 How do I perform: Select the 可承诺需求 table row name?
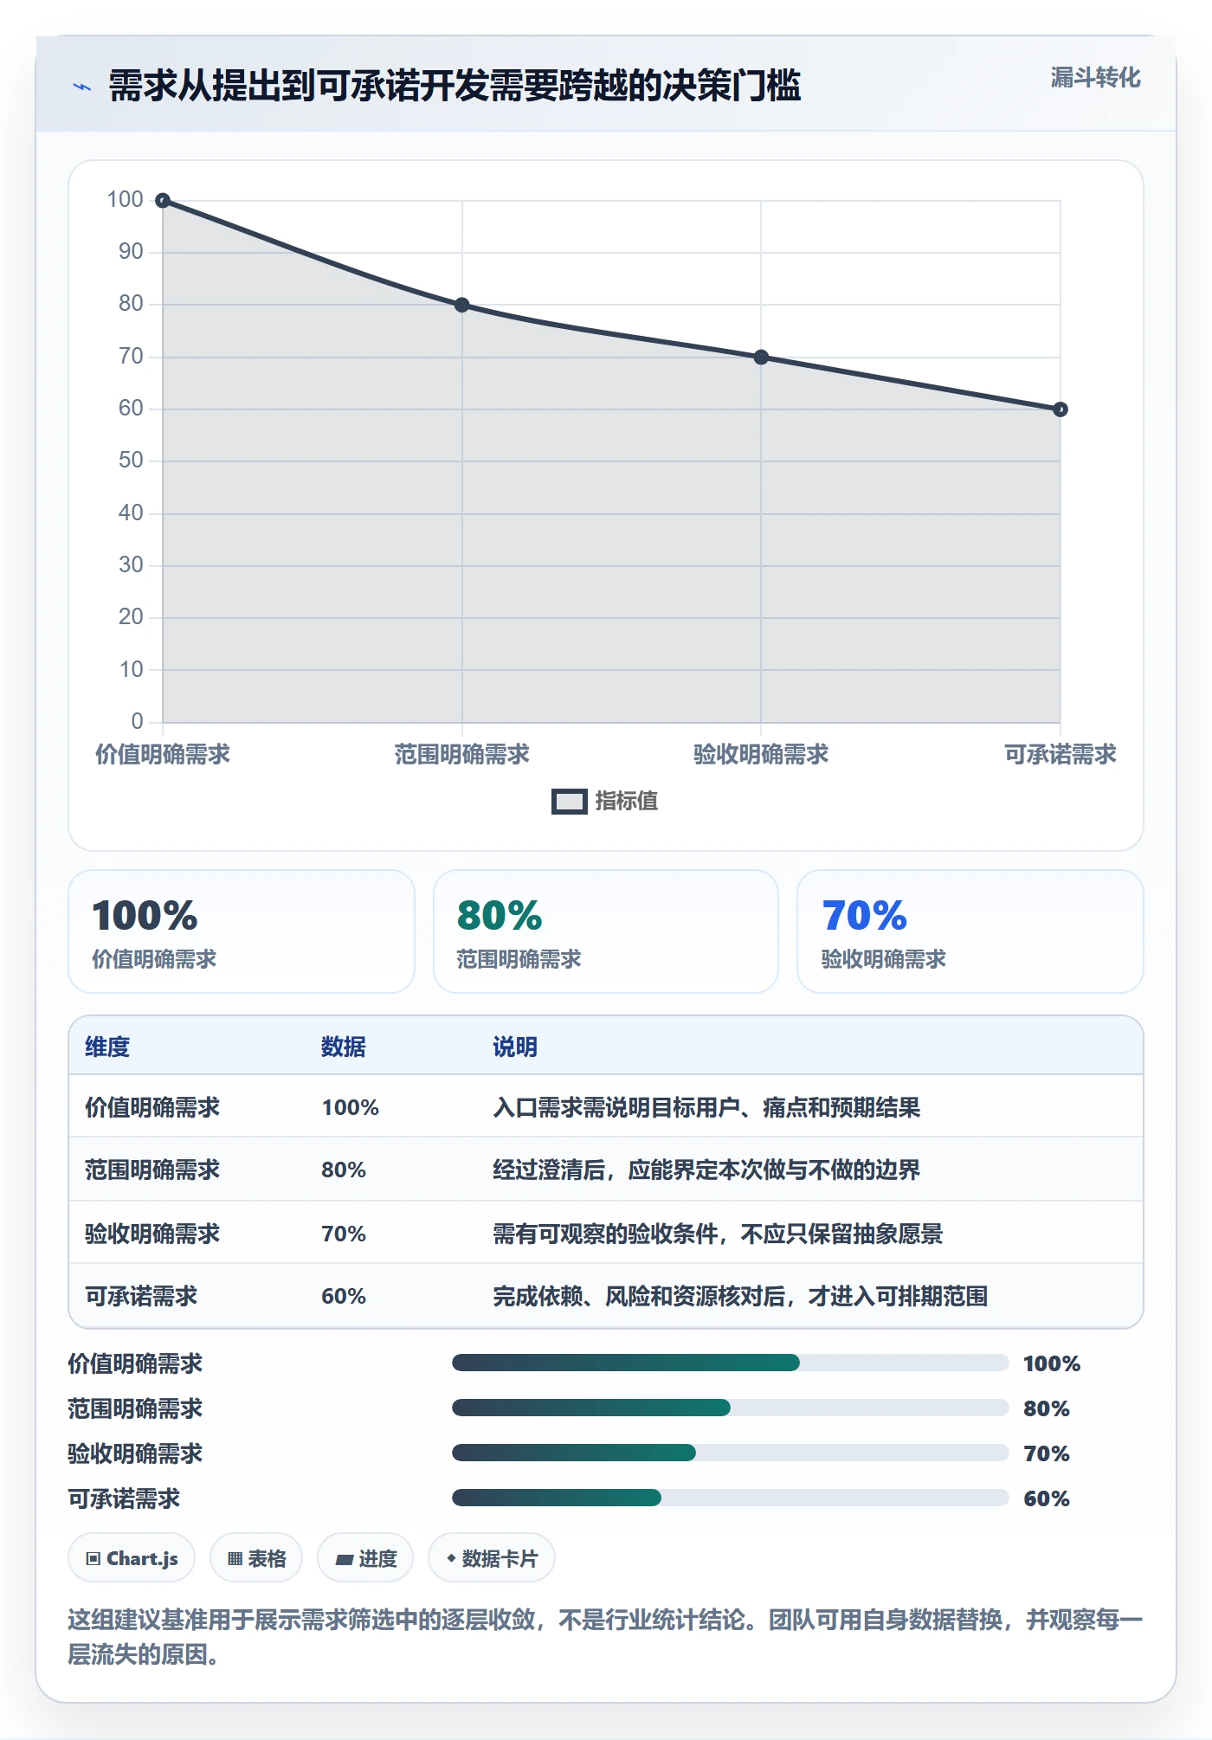point(141,1296)
